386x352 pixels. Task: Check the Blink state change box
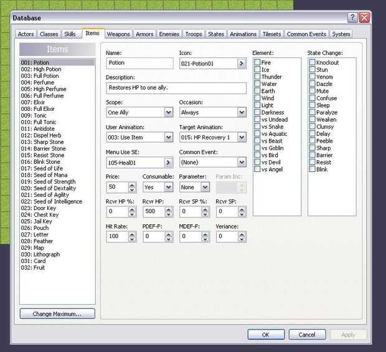(312, 169)
